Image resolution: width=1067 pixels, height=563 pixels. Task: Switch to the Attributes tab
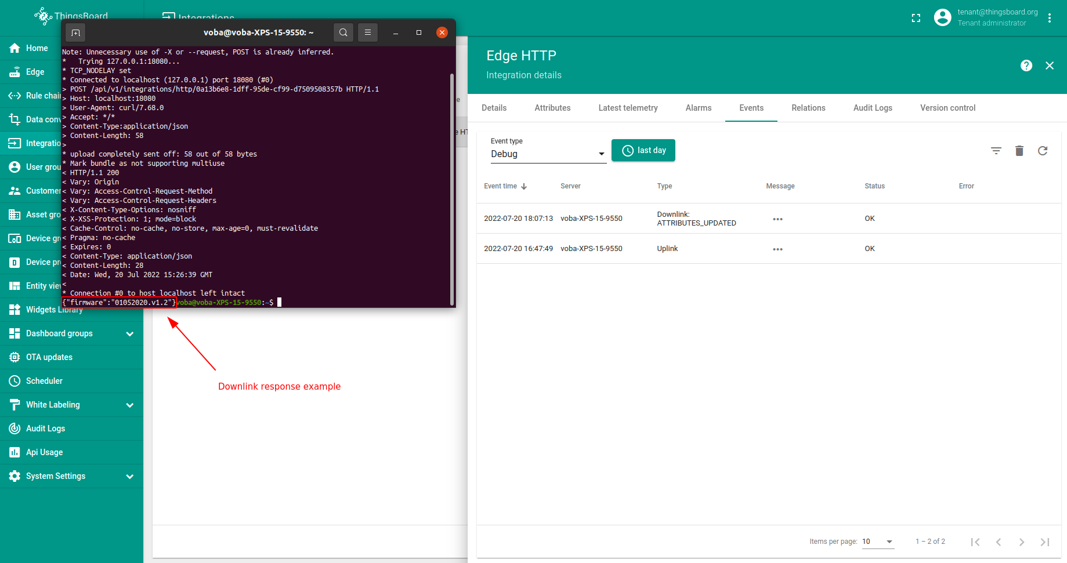[x=552, y=108]
